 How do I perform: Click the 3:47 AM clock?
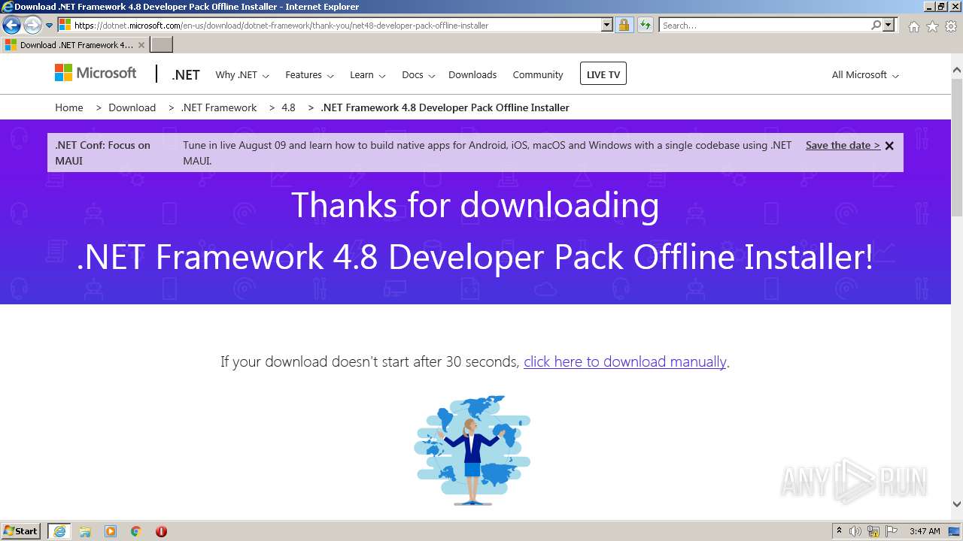925,531
